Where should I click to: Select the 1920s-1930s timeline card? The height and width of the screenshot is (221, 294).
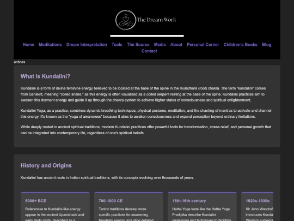(x=257, y=206)
